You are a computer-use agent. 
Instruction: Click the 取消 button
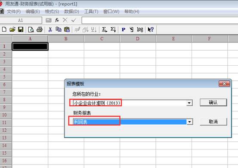tap(213, 122)
